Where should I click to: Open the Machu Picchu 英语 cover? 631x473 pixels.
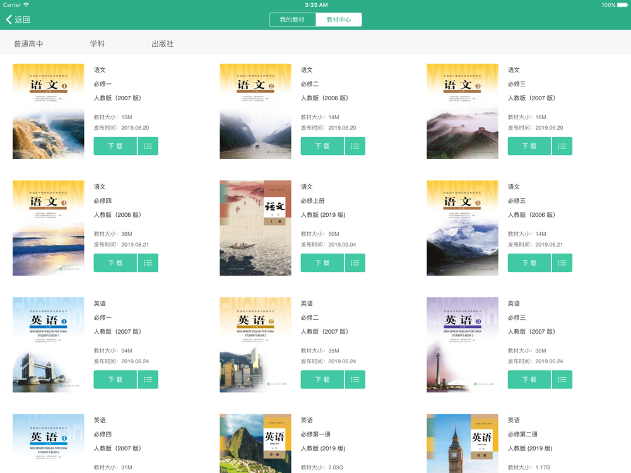[x=255, y=443]
